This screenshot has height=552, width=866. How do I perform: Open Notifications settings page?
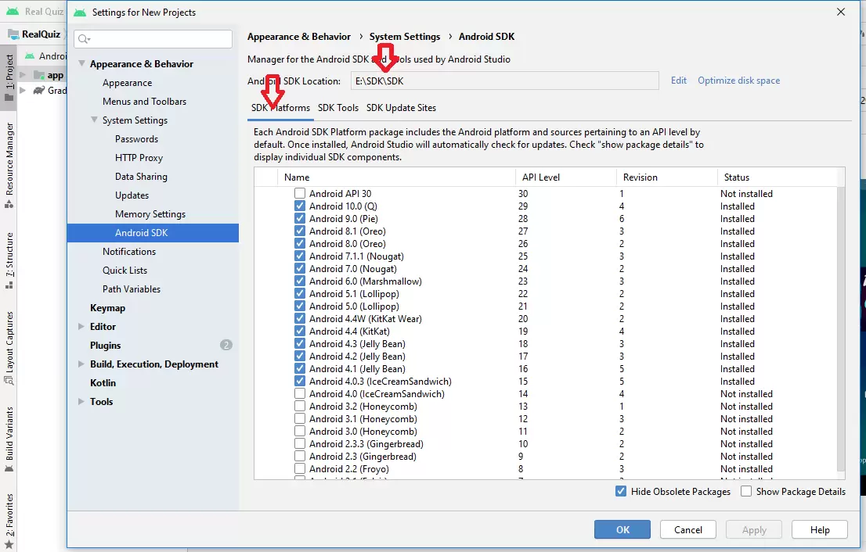tap(128, 252)
